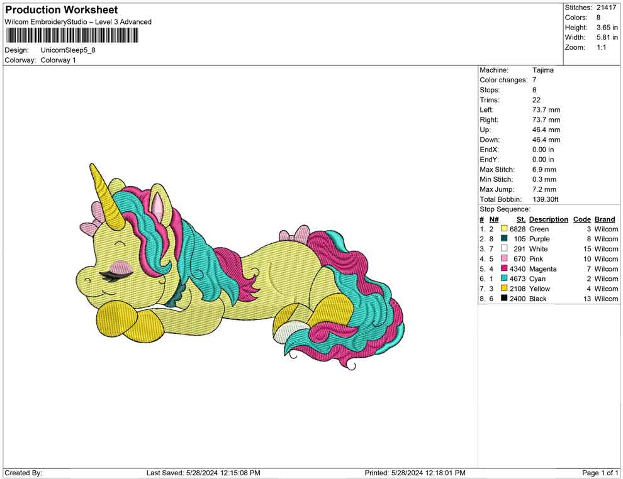Click the Total Bobbin value 139.30ft
This screenshot has height=479, width=623.
tap(546, 199)
